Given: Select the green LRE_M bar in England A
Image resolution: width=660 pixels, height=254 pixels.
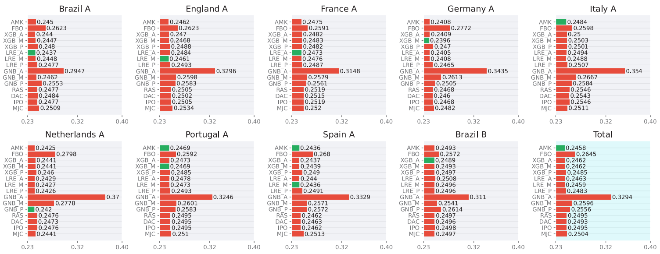Looking at the screenshot, I should coord(164,59).
